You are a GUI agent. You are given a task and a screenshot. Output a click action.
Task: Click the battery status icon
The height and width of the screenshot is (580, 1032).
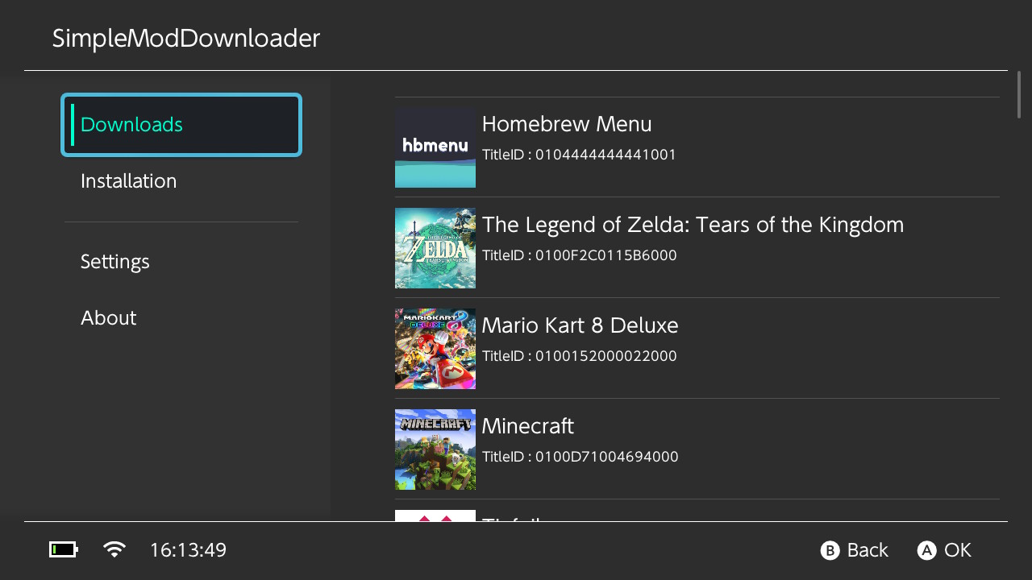(x=64, y=550)
